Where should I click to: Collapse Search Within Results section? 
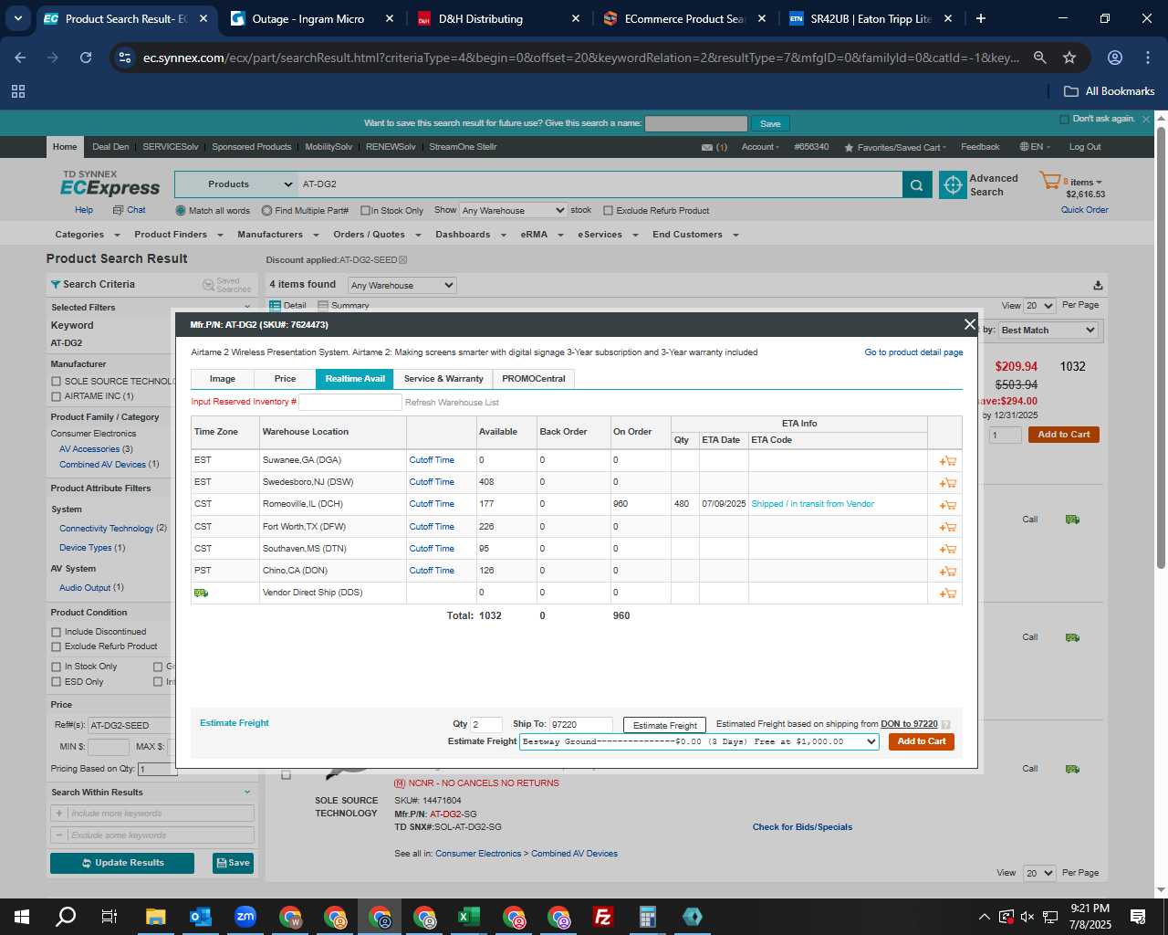pyautogui.click(x=247, y=793)
